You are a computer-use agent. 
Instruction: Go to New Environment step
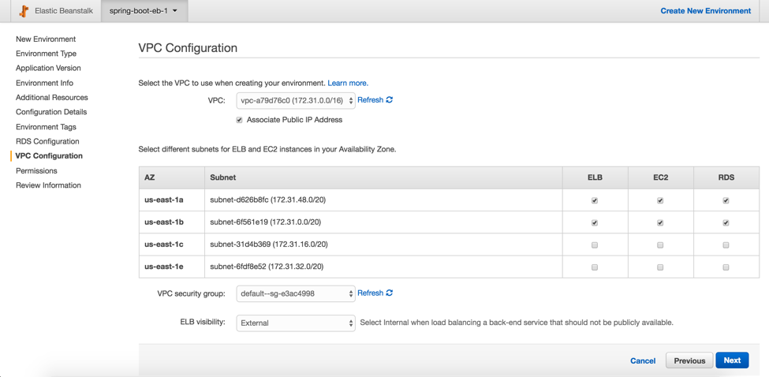click(46, 39)
